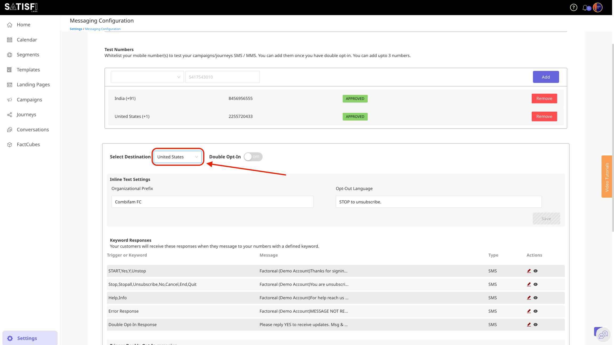This screenshot has width=614, height=345.
Task: Open the chat support bubble icon
Action: coord(603,334)
